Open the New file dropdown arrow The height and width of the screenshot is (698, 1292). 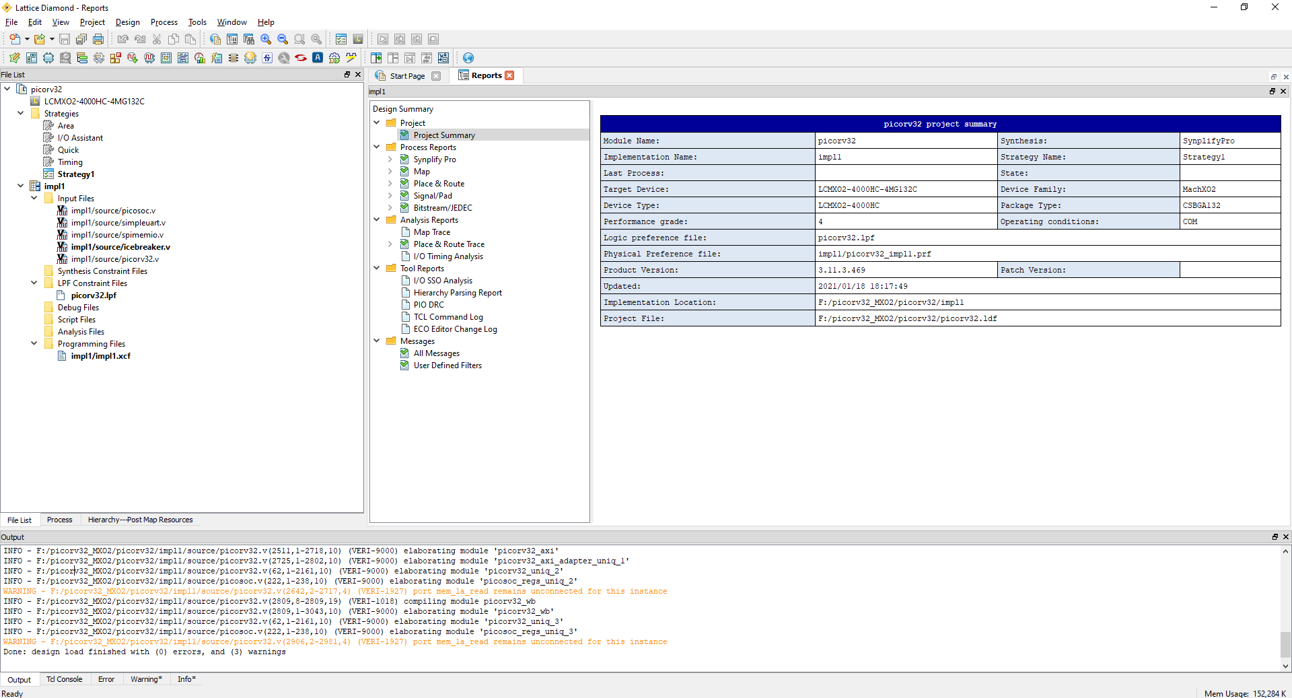[27, 39]
